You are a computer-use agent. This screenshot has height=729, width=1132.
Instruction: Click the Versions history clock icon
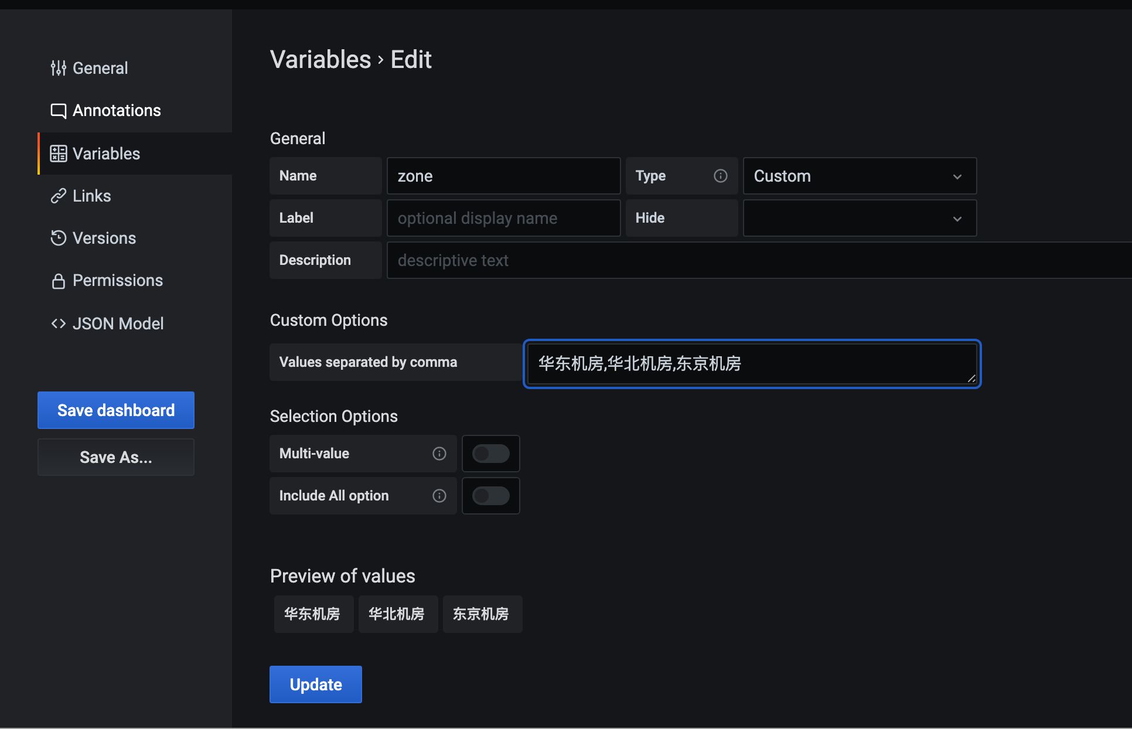click(58, 238)
